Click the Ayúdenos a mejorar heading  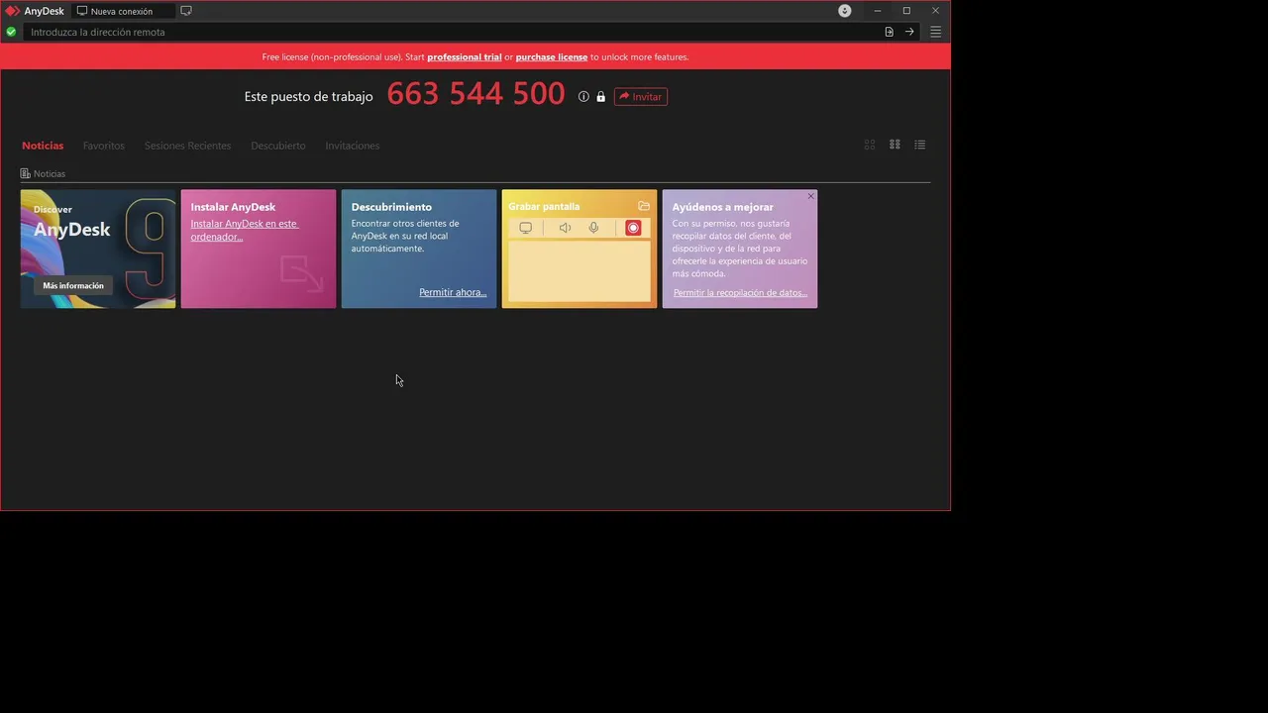tap(723, 207)
